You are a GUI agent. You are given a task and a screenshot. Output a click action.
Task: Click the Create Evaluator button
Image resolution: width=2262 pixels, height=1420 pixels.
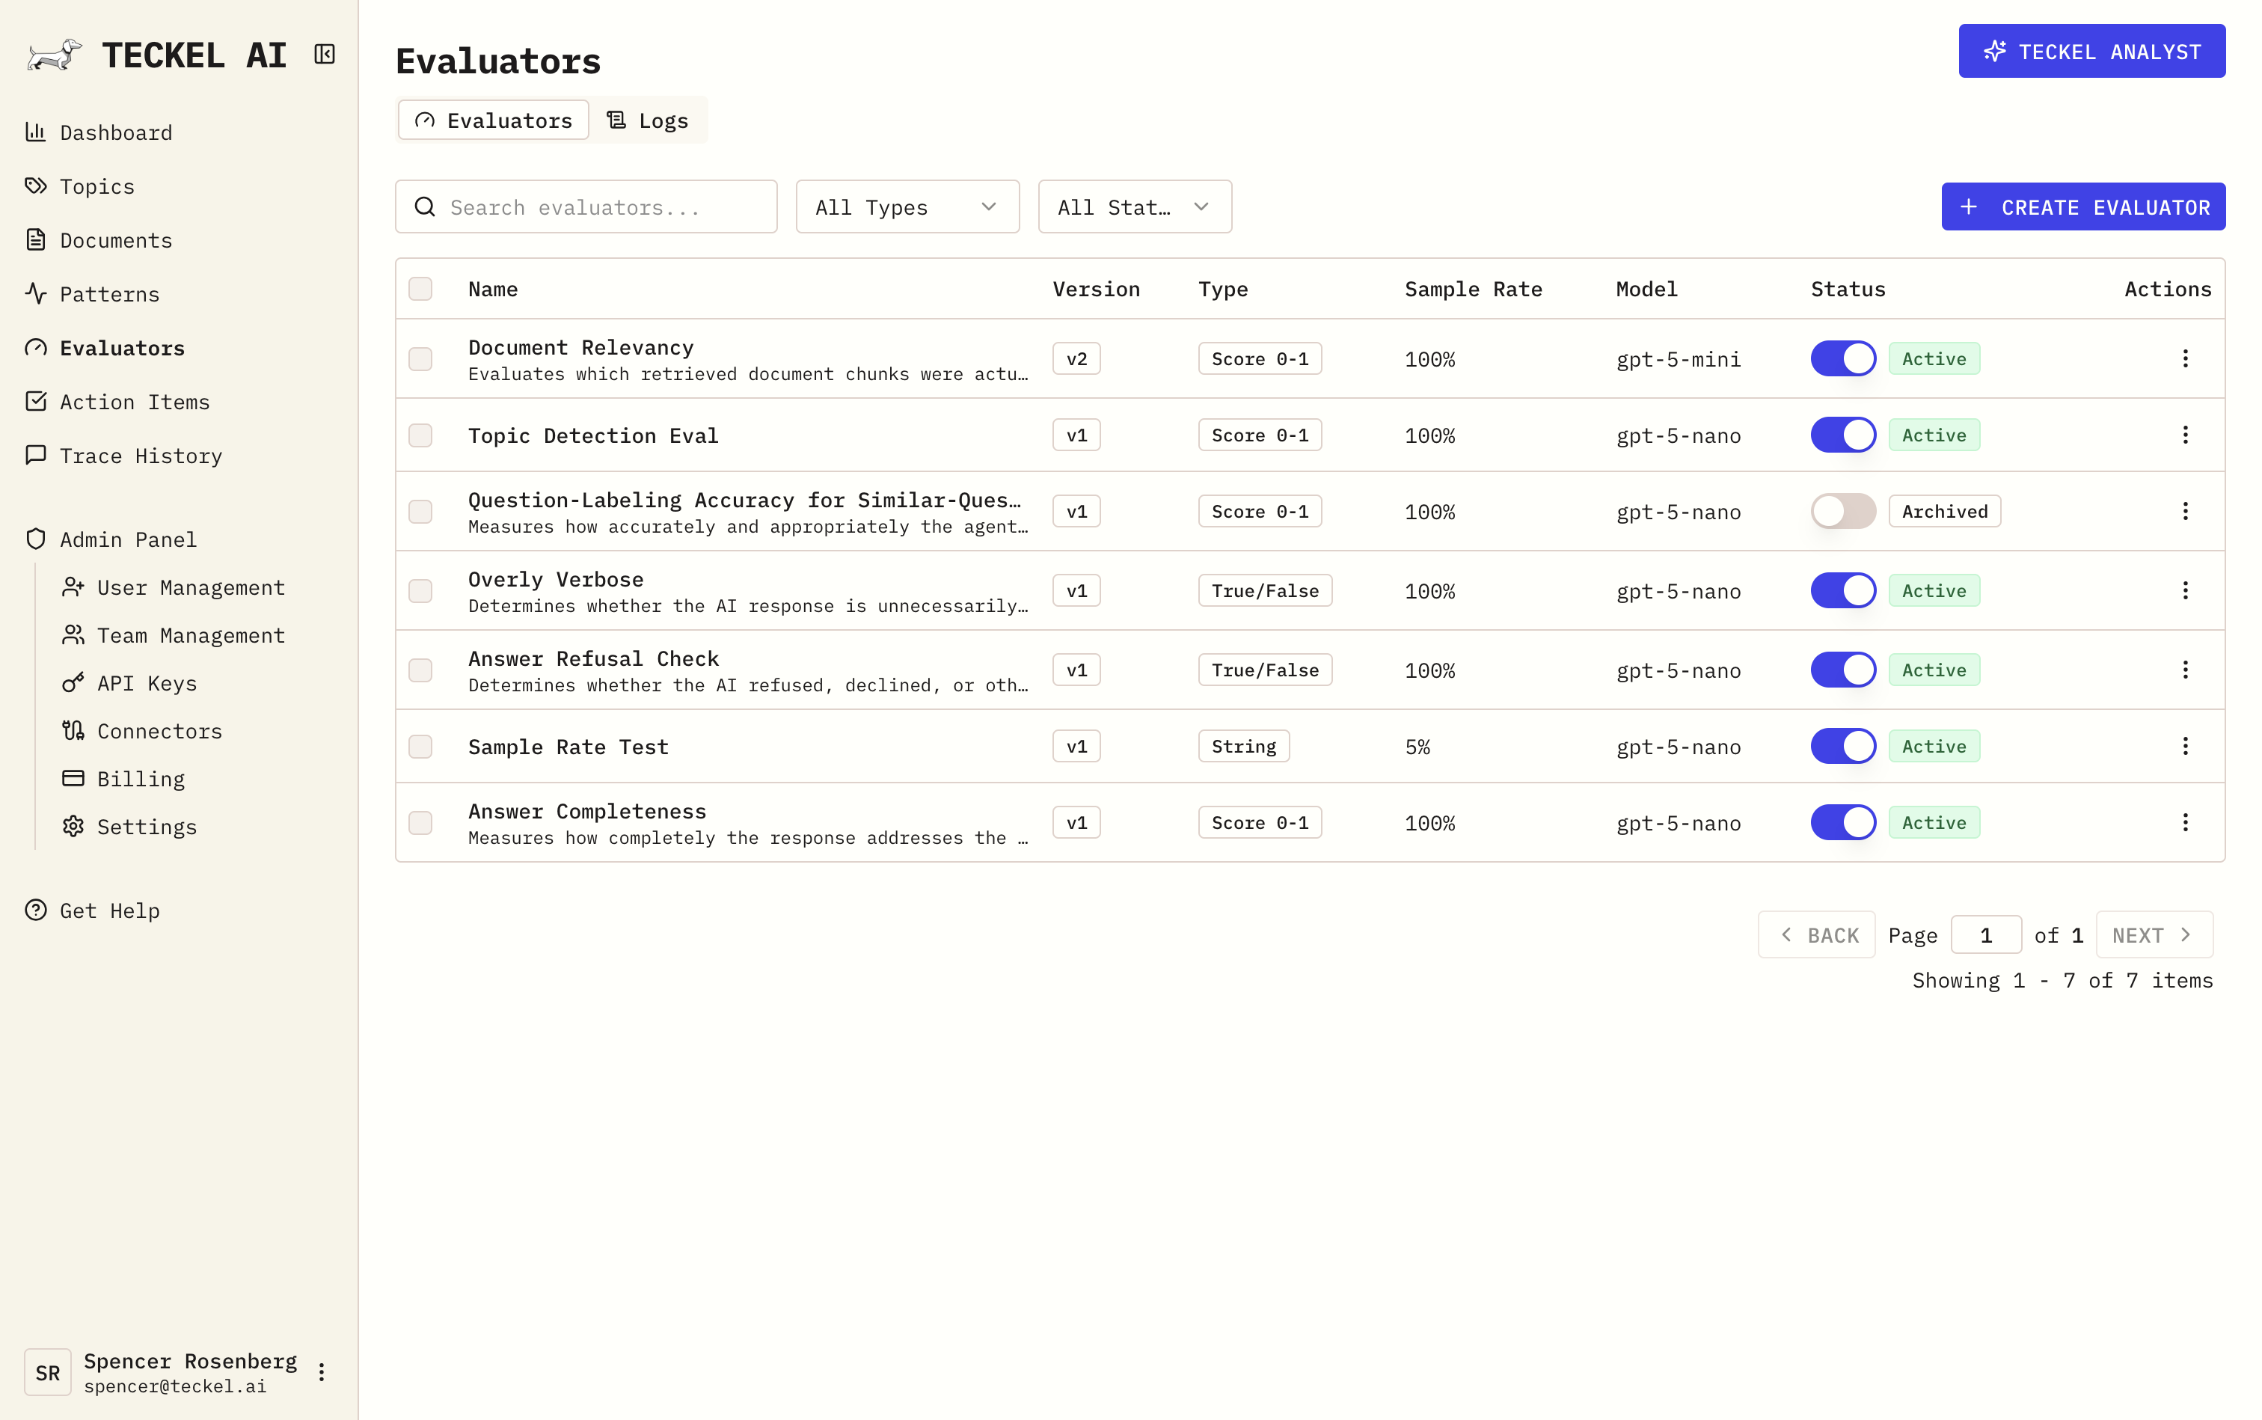(2082, 206)
